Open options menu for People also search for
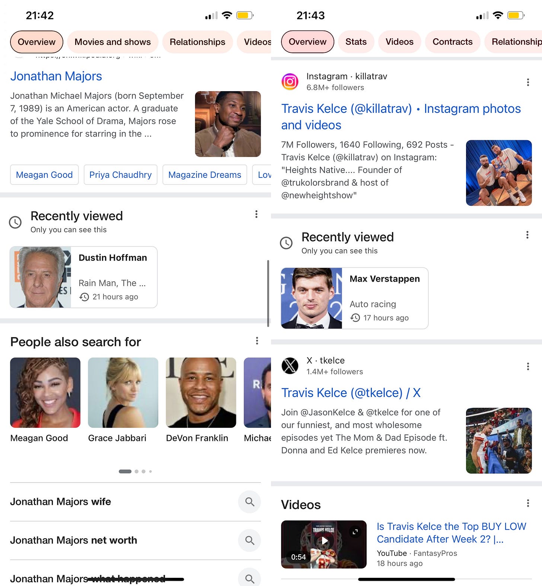The image size is (542, 586). coord(257,341)
